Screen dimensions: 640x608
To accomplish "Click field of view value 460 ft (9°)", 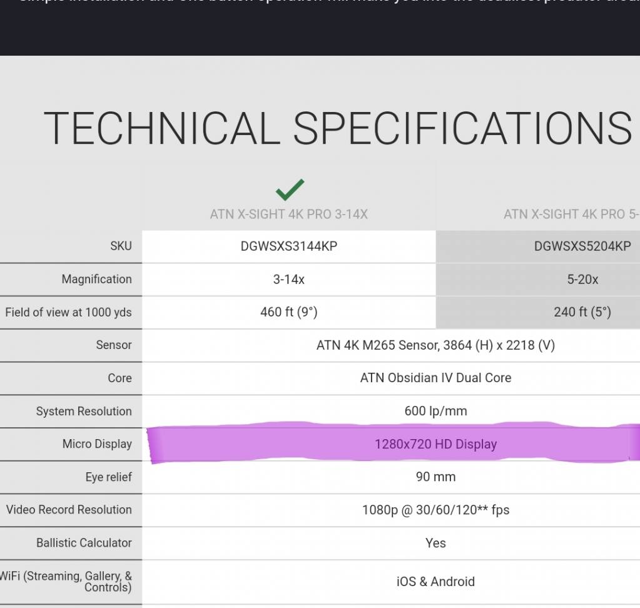I will [x=289, y=312].
